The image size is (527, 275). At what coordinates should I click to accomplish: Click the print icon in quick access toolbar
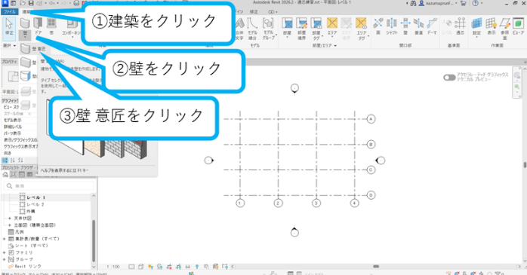[x=76, y=3]
